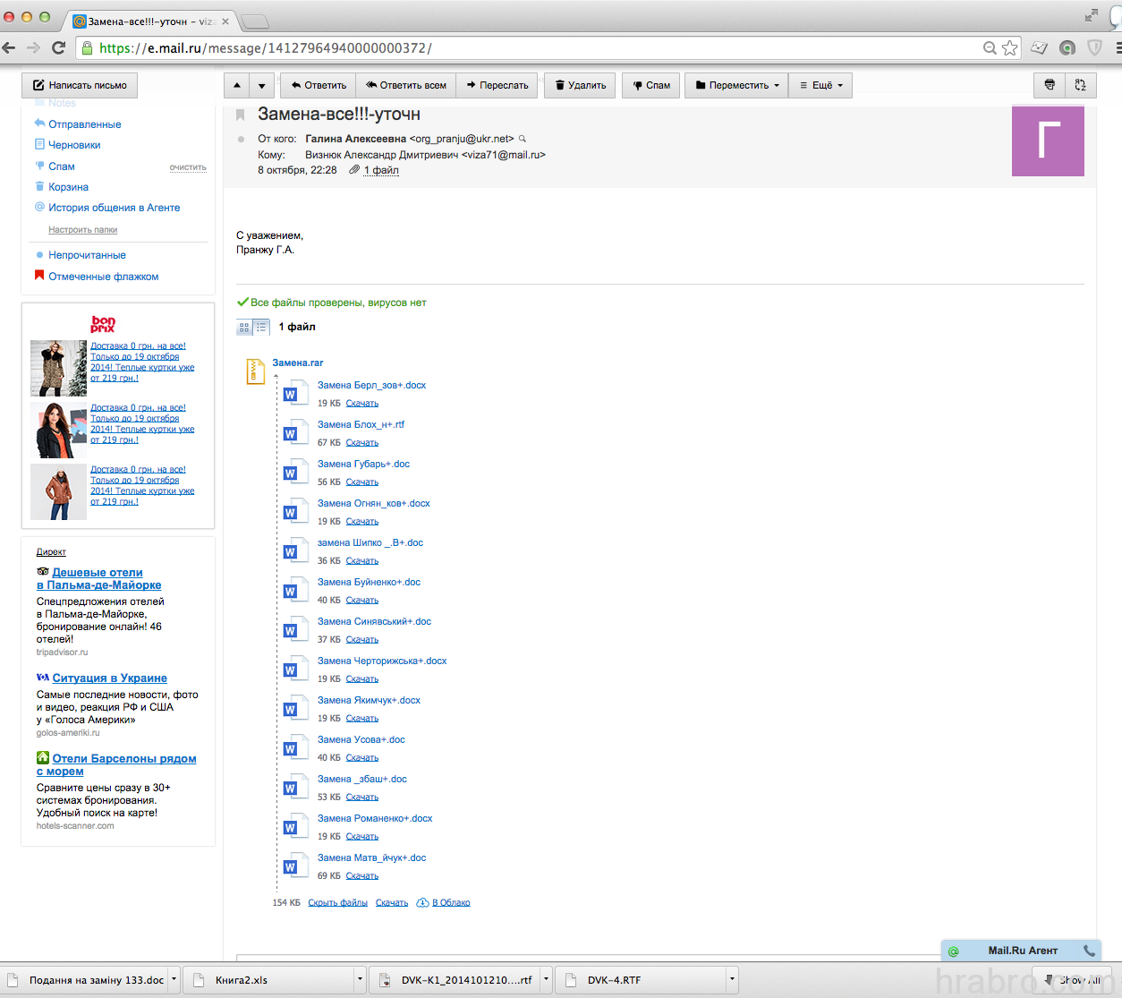The width and height of the screenshot is (1122, 998).
Task: Click search icon next to sender's email
Action: tap(523, 139)
